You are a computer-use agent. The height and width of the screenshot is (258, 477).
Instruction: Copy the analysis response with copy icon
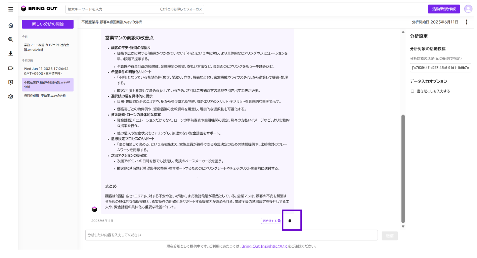290,221
